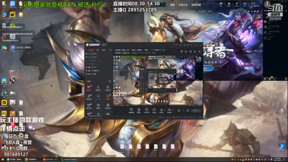The height and width of the screenshot is (162, 288).
Task: Expand the speaker options arrow
Action: [x=172, y=110]
